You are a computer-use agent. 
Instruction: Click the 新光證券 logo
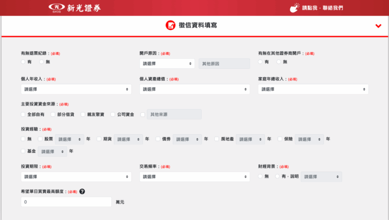coord(75,8)
